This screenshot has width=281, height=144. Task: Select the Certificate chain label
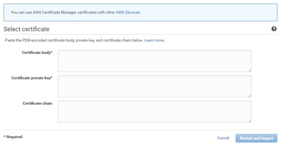37,103
